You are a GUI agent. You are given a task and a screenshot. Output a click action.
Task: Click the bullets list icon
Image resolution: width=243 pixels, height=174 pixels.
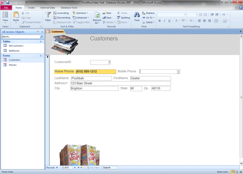pos(200,14)
